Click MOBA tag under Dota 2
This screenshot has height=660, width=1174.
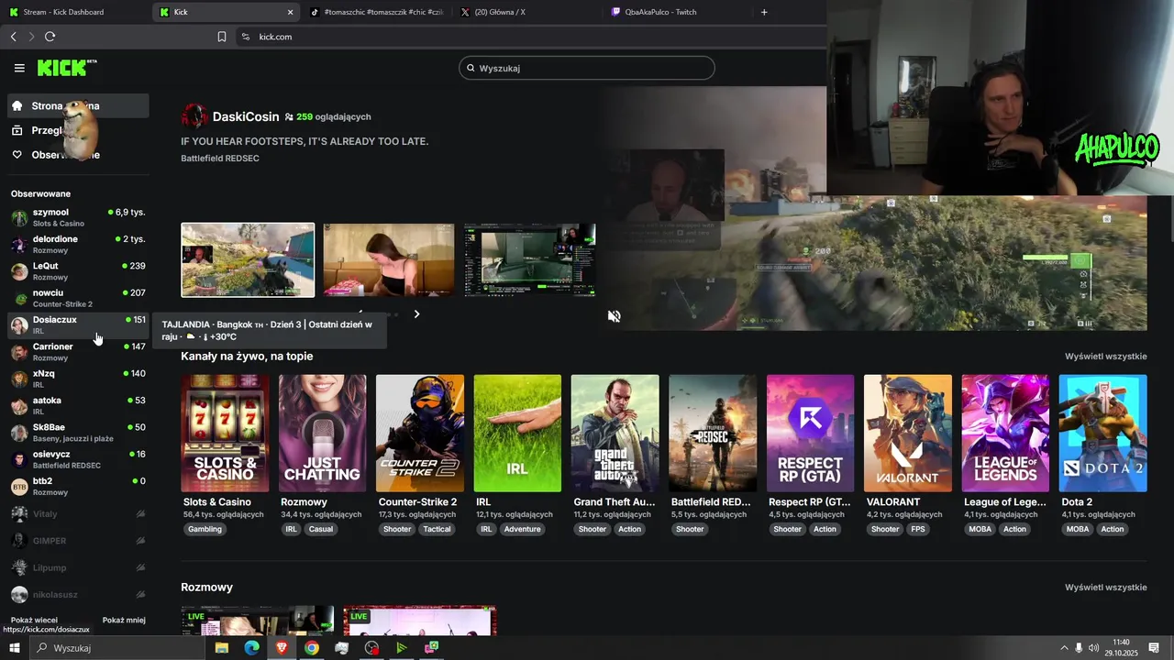click(x=1078, y=529)
